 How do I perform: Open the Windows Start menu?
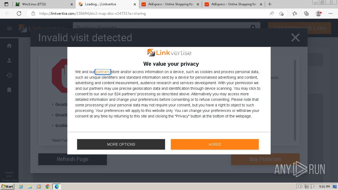pyautogui.click(x=7, y=187)
